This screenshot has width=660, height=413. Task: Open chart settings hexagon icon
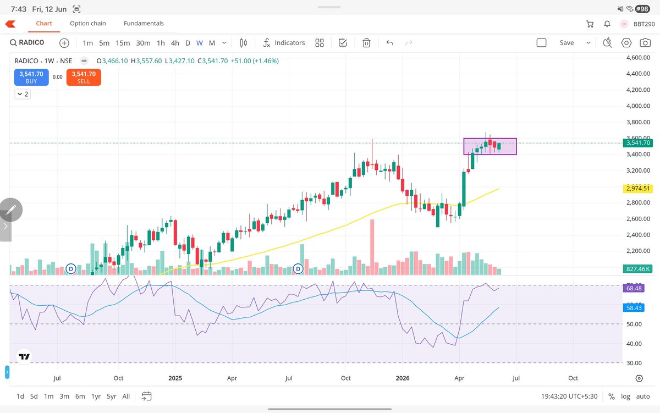pyautogui.click(x=626, y=42)
